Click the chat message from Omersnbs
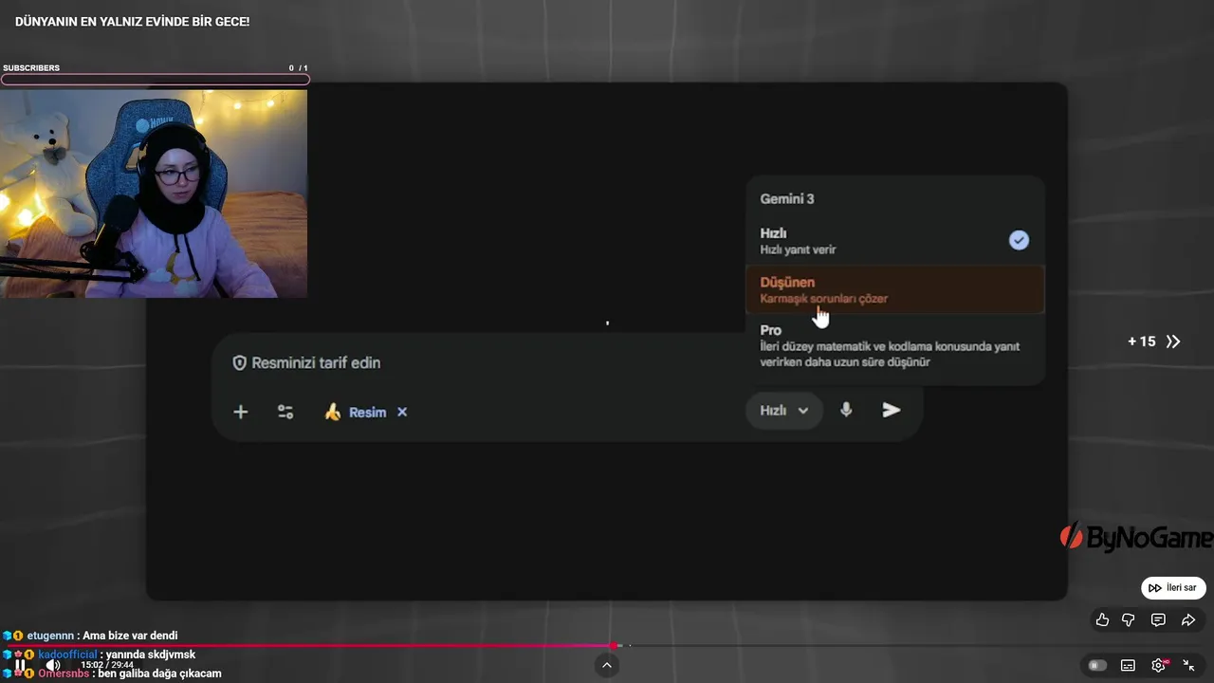 pyautogui.click(x=112, y=674)
